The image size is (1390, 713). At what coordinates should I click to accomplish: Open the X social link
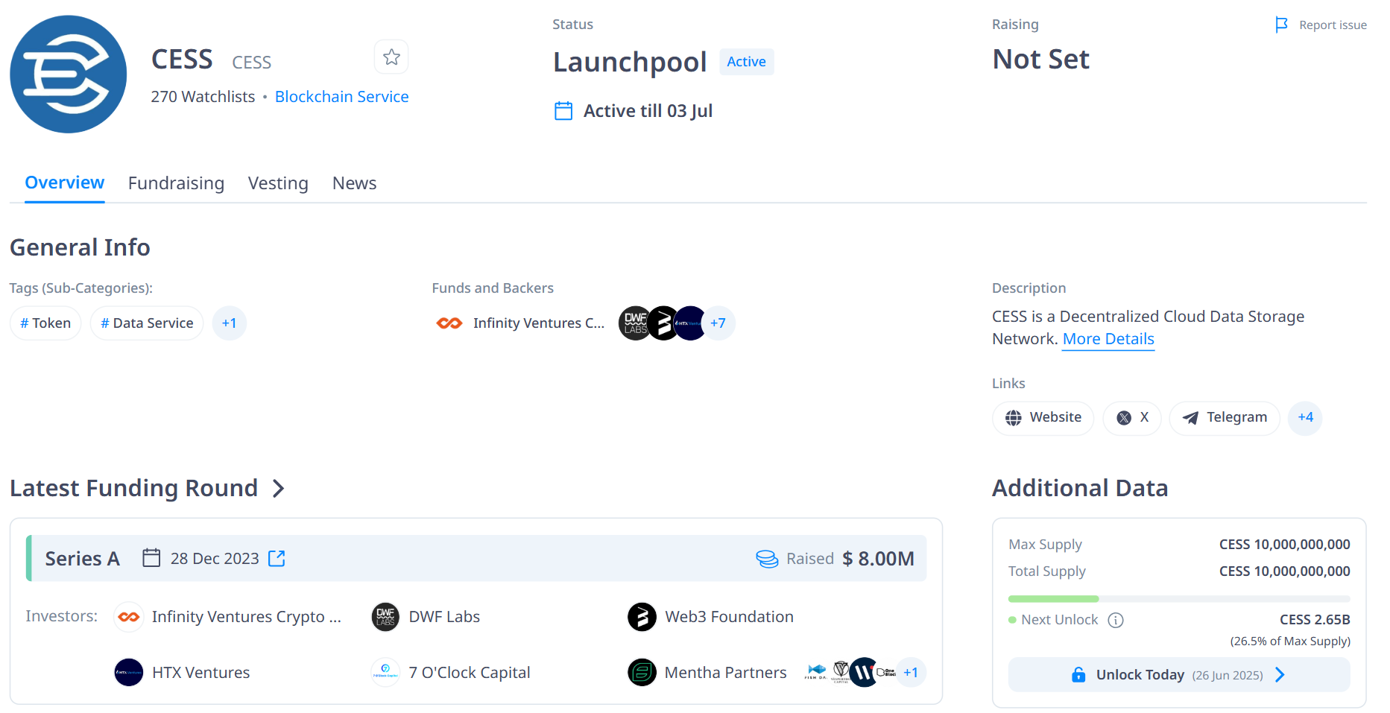pos(1132,418)
